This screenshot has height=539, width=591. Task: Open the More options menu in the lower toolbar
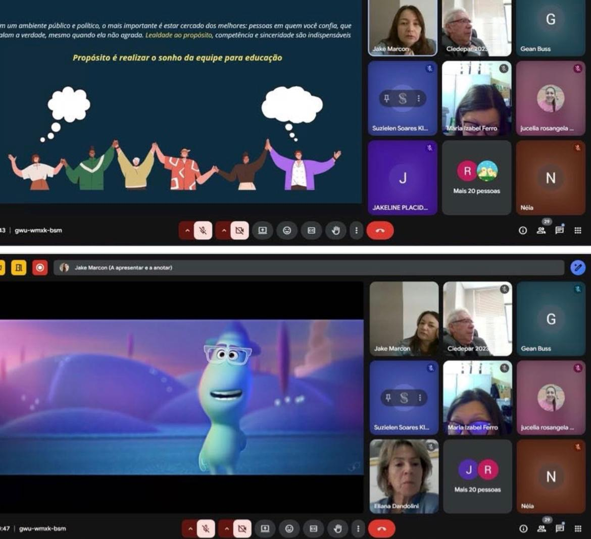[x=358, y=528]
